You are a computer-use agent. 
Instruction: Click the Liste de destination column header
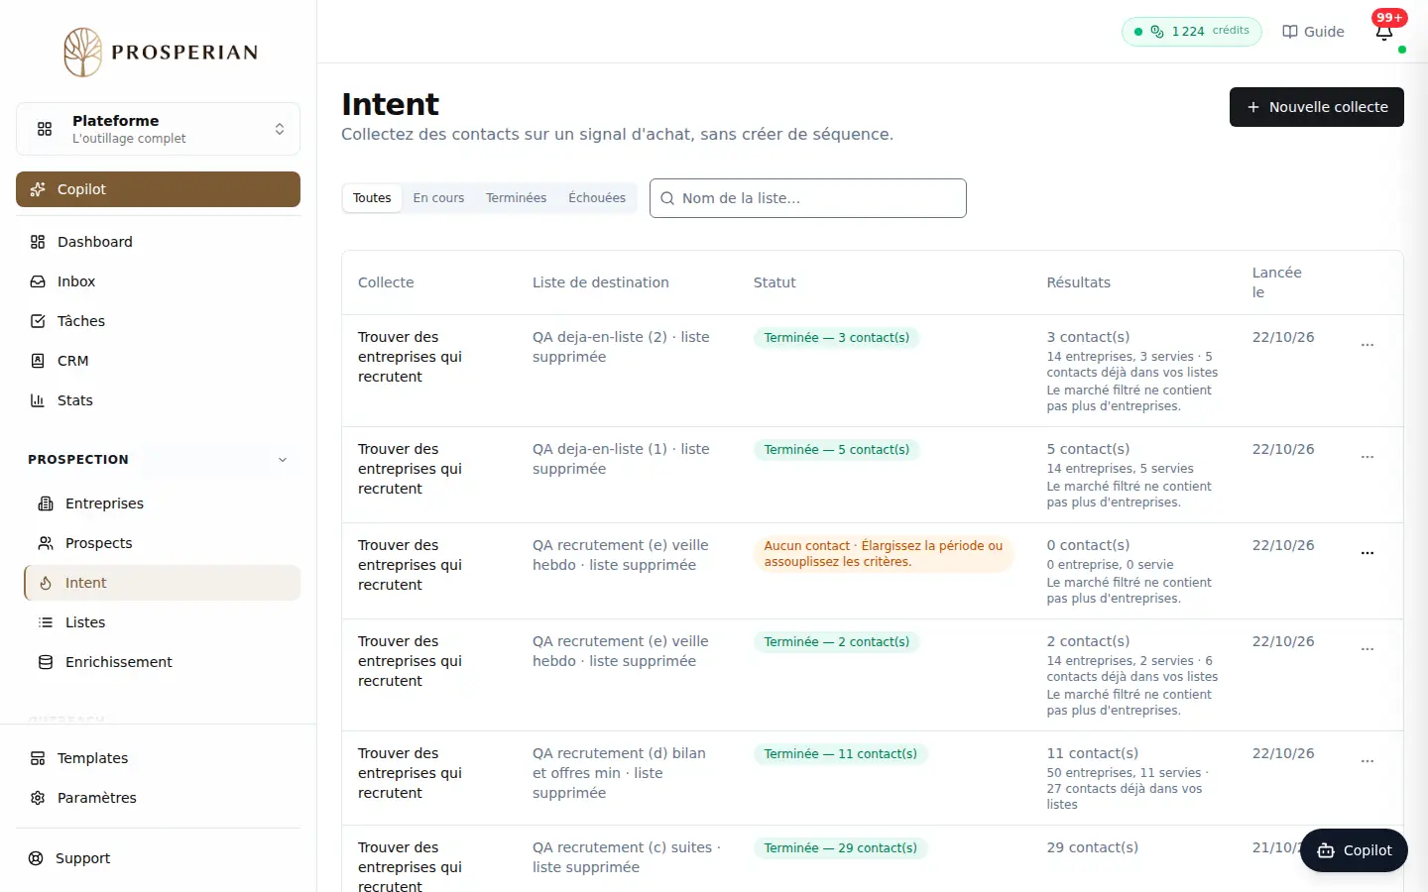pos(601,282)
